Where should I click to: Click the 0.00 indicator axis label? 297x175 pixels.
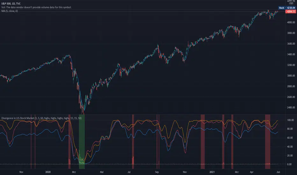tap(289, 164)
